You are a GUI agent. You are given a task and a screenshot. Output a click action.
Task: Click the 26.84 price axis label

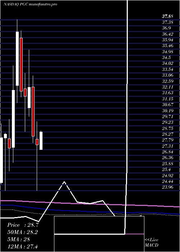(x=167, y=152)
